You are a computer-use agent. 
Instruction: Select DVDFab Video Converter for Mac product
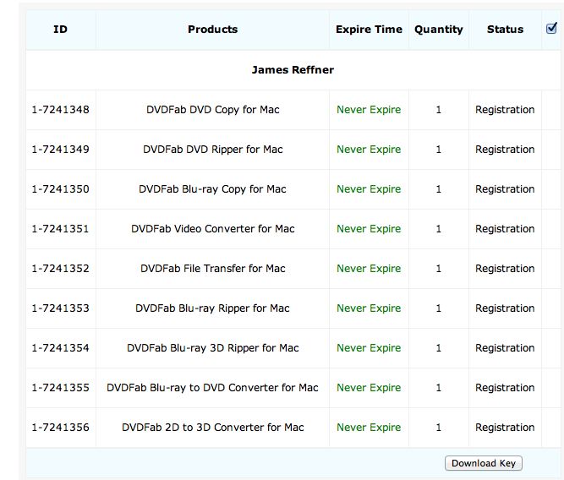pyautogui.click(x=212, y=229)
